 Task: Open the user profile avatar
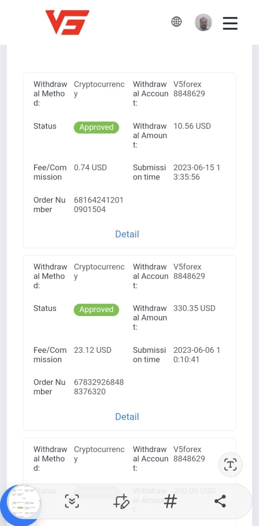click(x=203, y=23)
